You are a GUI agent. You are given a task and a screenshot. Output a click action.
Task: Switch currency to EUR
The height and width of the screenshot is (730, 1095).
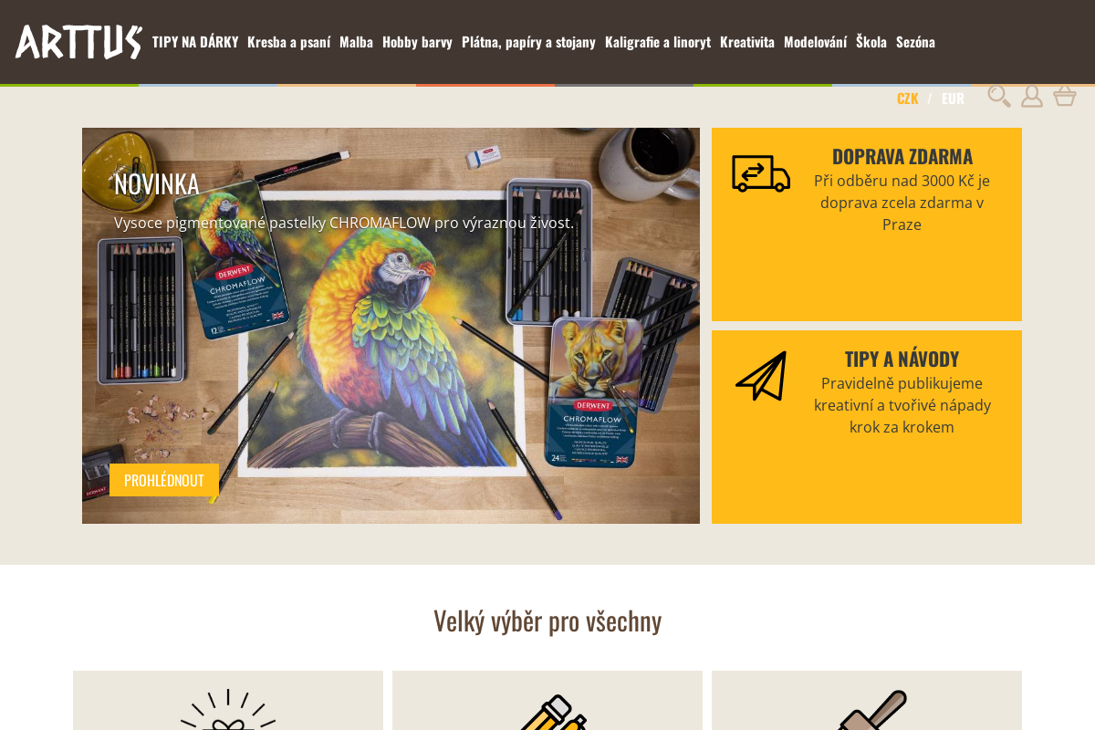tap(953, 98)
